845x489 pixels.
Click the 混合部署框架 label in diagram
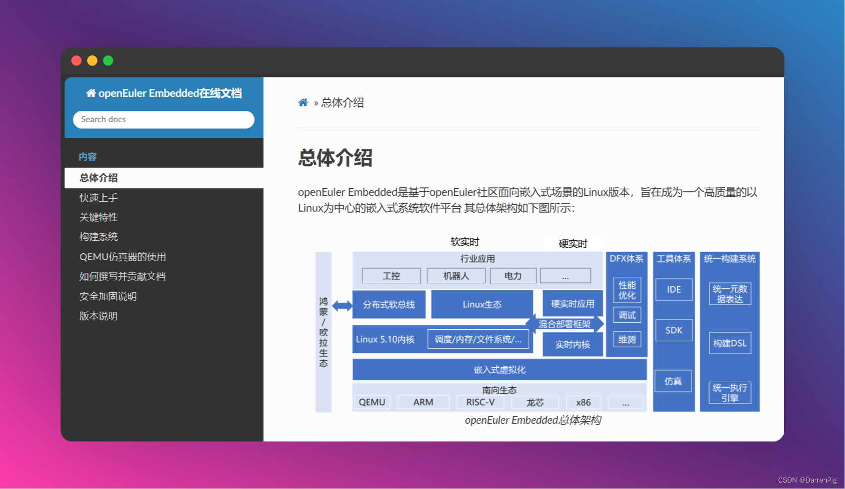click(x=564, y=324)
